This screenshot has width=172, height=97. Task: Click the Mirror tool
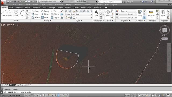click(x=45, y=14)
